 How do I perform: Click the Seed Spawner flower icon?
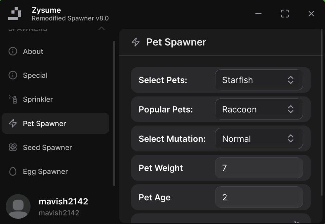tap(13, 147)
